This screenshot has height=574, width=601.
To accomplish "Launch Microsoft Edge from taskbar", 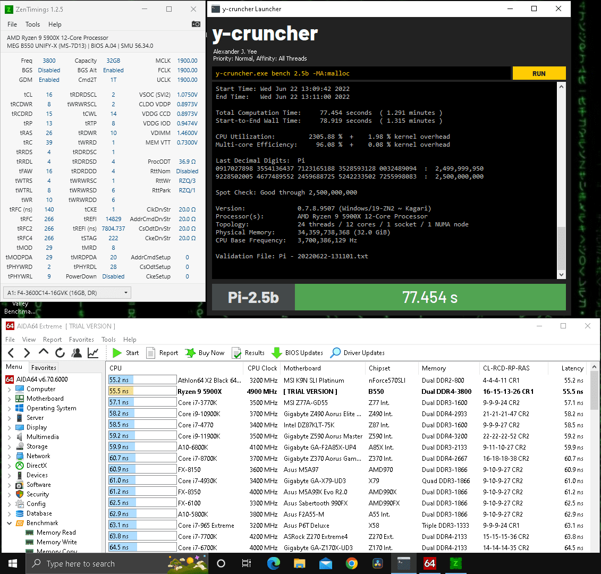I will [273, 564].
